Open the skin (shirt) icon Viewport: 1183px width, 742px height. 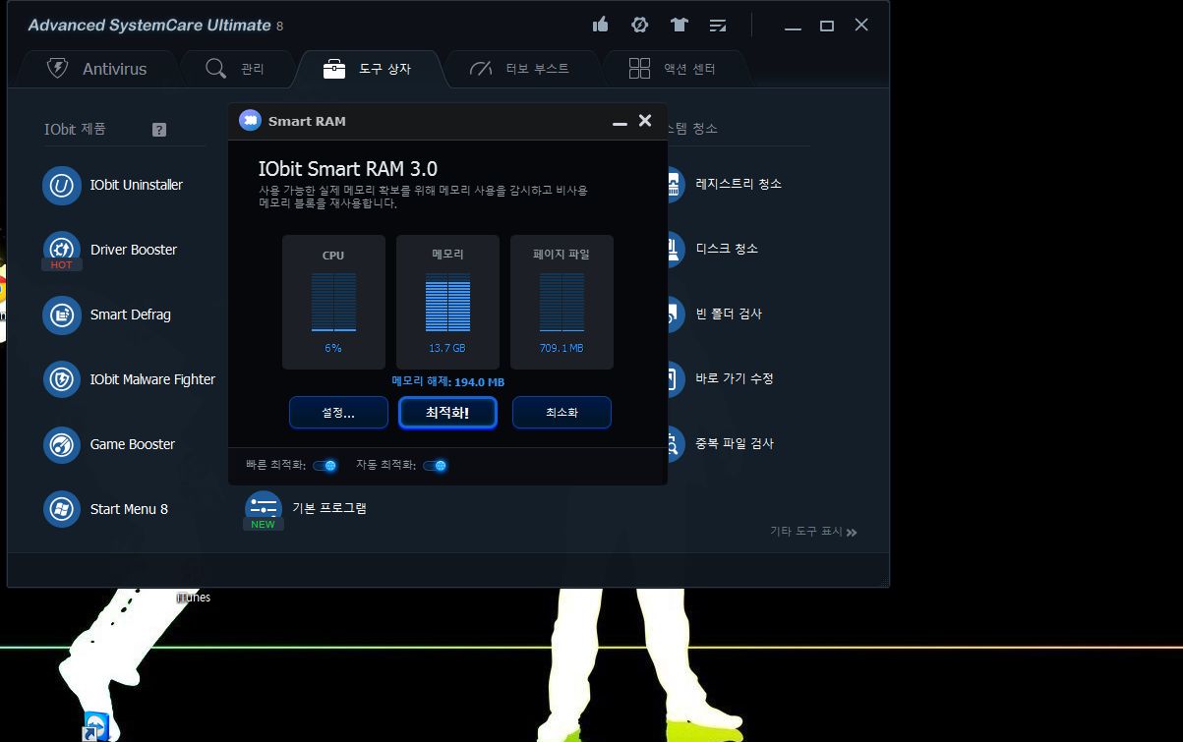pyautogui.click(x=679, y=25)
